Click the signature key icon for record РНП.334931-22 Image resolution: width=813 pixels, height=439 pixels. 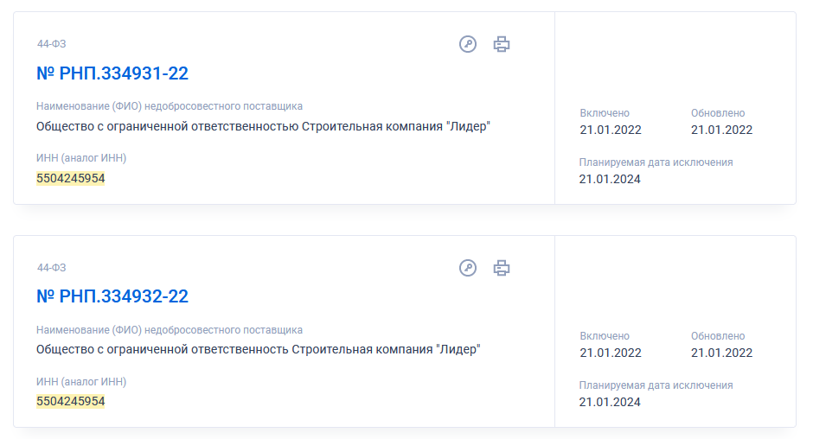point(468,44)
